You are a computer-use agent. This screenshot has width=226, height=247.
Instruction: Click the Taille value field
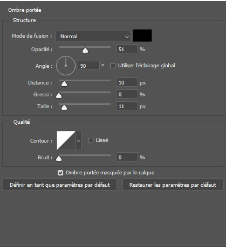[127, 106]
